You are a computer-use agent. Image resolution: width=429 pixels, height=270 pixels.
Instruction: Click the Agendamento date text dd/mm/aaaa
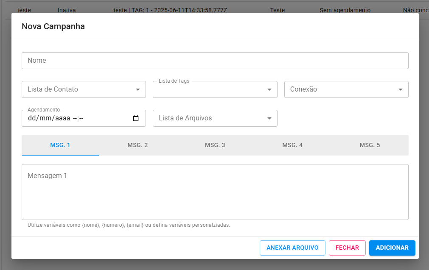[x=49, y=118]
